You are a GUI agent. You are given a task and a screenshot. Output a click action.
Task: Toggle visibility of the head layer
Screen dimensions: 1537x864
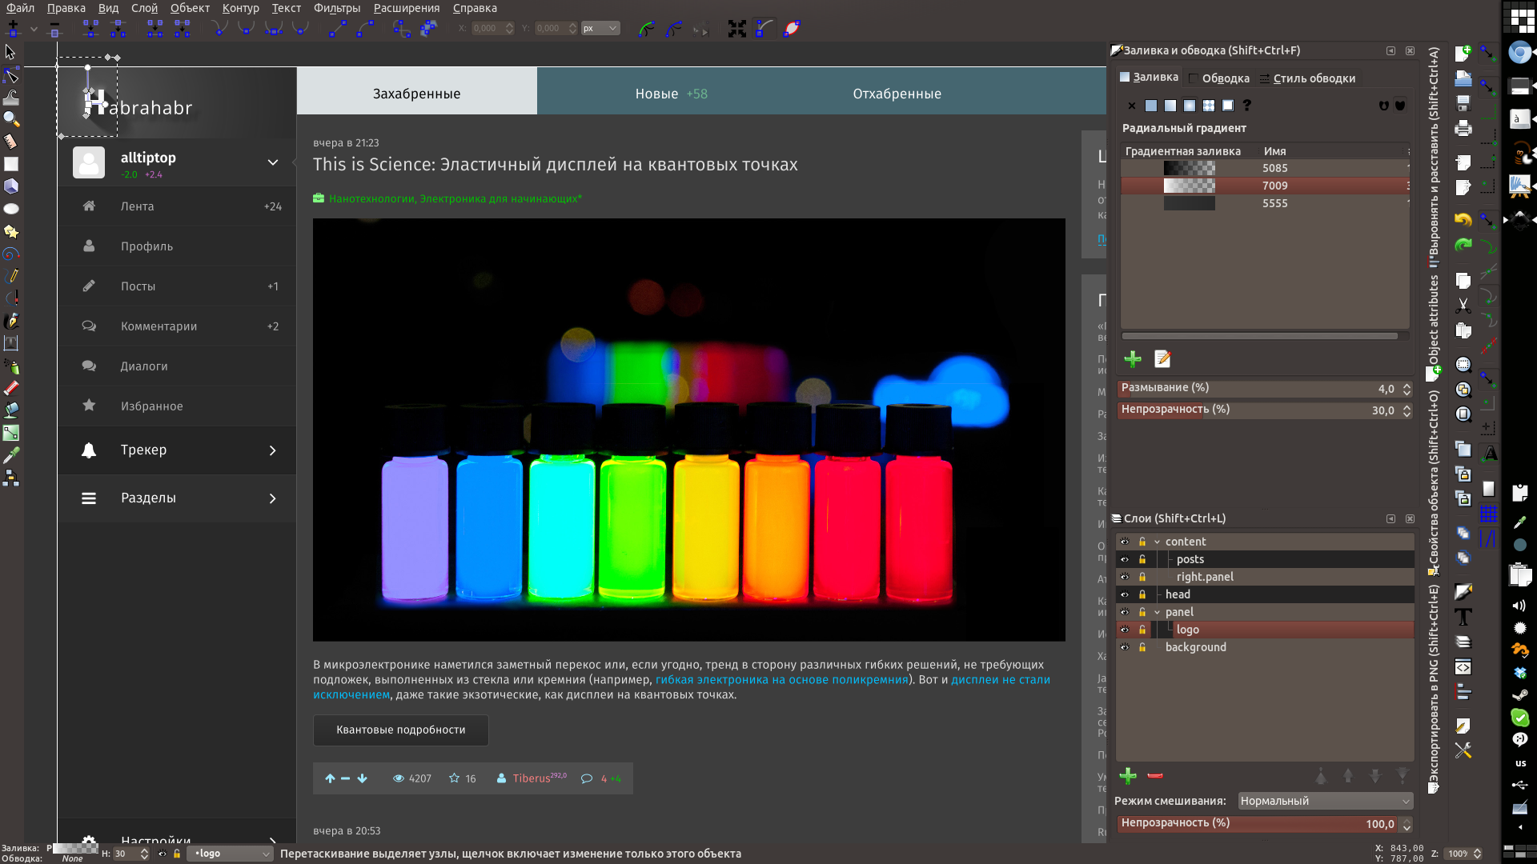point(1124,594)
